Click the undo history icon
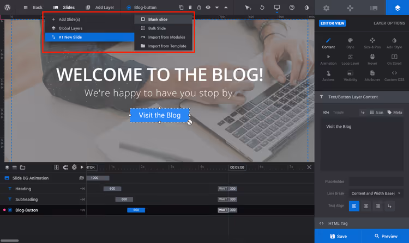Viewport: 409px width, 243px height. coord(262,8)
